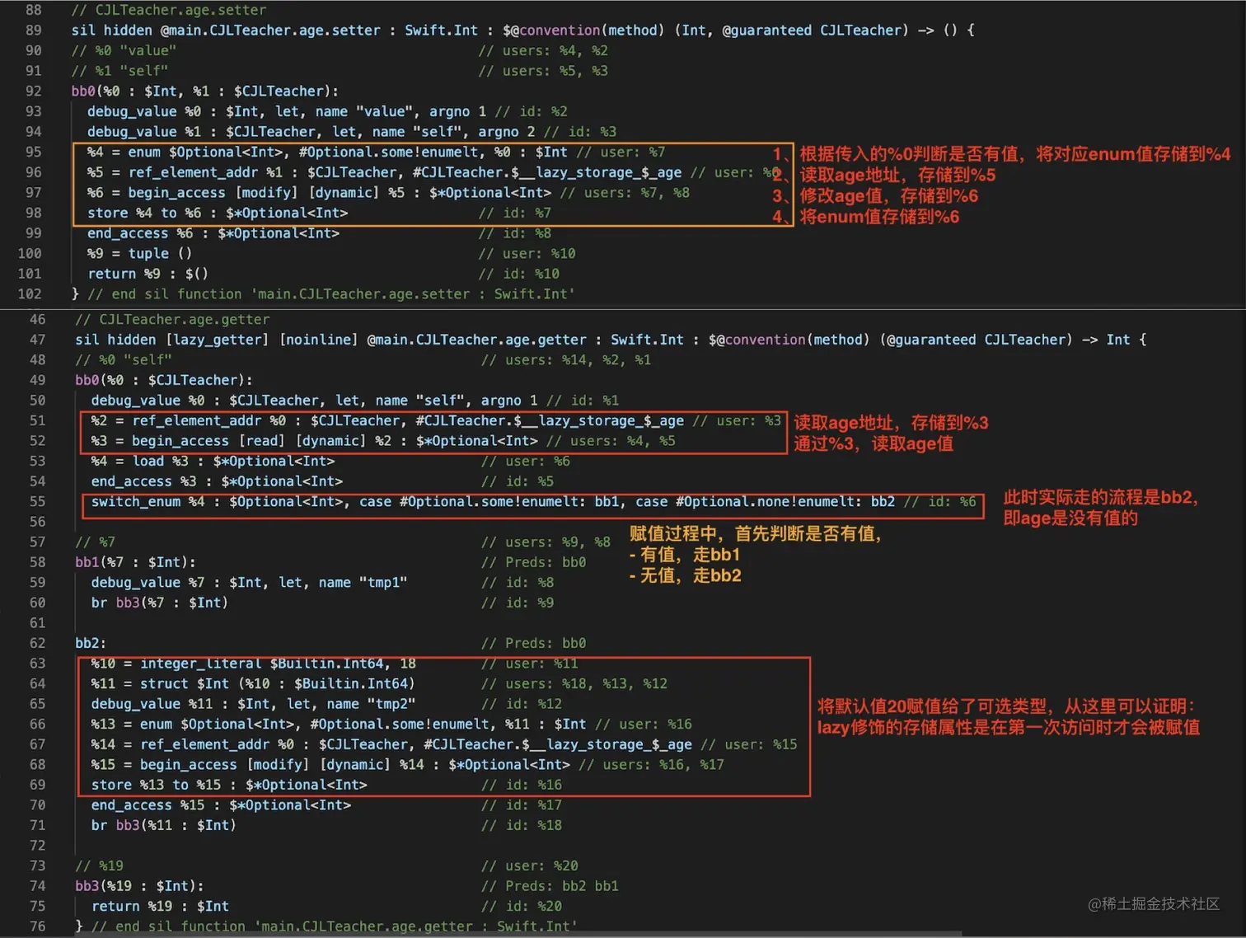The image size is (1246, 938).
Task: Click 'bb0(%0 : $Int, %1 : $CJLTeacher):' line
Action: (204, 91)
